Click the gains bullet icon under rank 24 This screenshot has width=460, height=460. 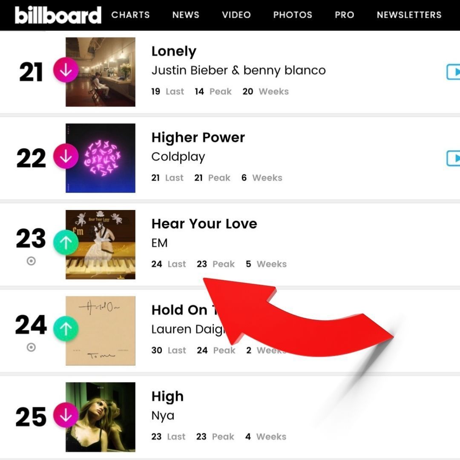[31, 348]
